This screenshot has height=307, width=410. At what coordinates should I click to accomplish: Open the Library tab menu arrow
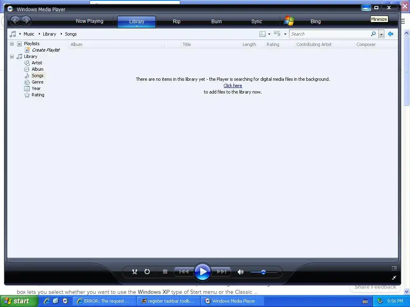(137, 26)
